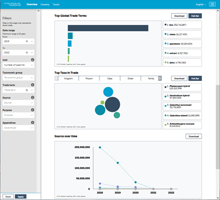Select the legend item 1. live
This screenshot has height=200, width=220.
[x=182, y=25]
